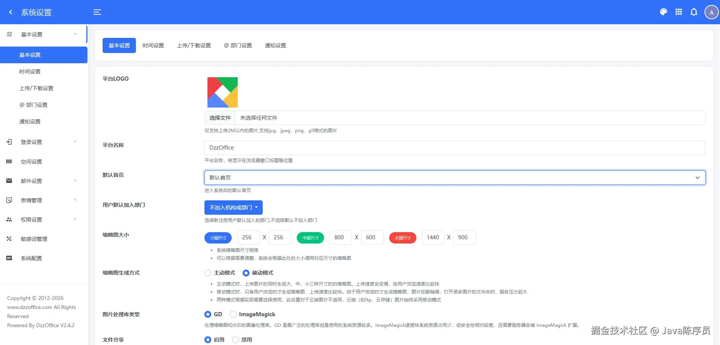
Task: Click the people icon beside 权限设置
Action: 9,220
